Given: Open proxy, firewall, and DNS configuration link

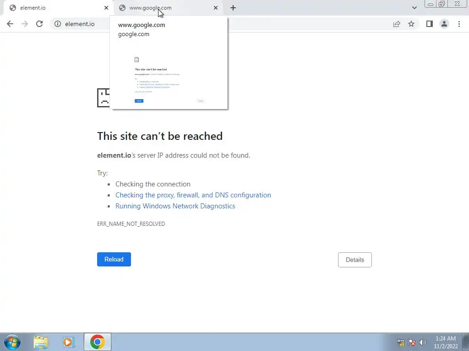Looking at the screenshot, I should (193, 195).
